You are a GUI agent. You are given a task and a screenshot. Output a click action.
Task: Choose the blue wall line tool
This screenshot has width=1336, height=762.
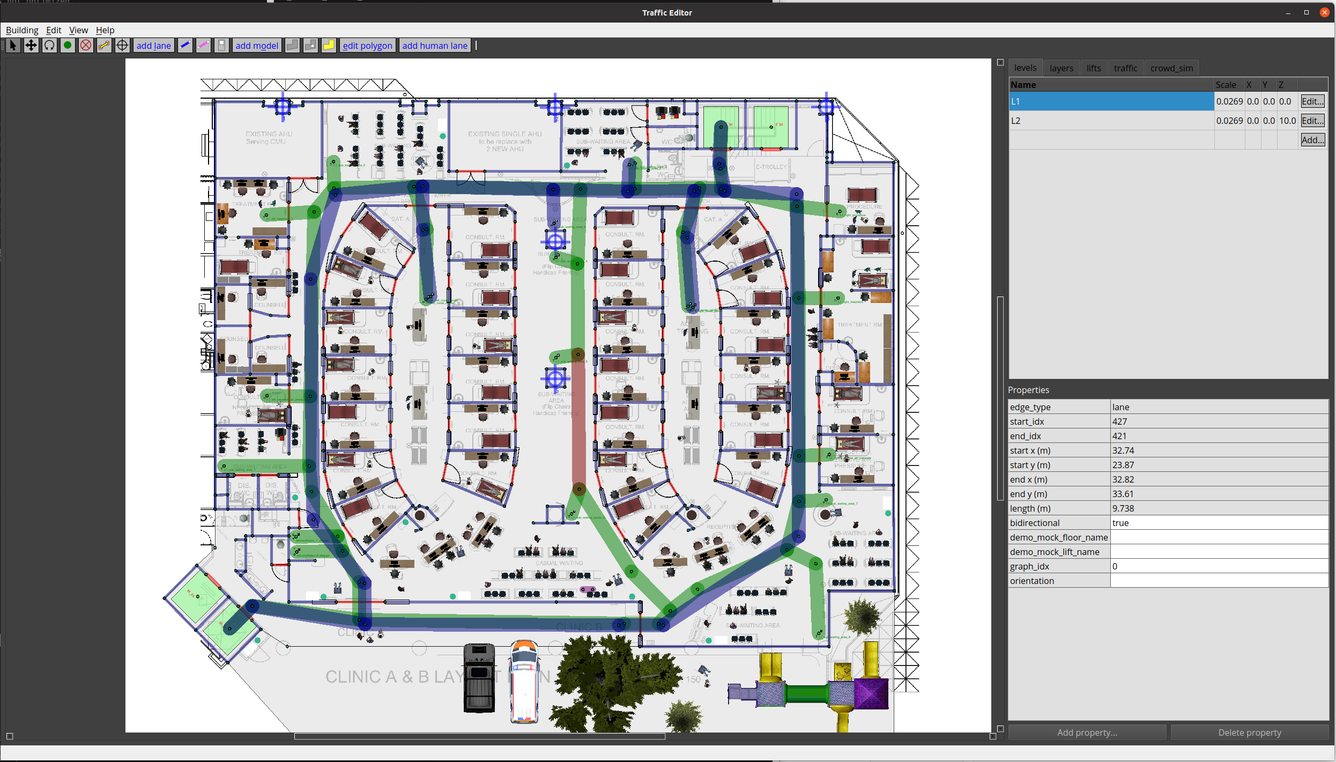tap(185, 46)
